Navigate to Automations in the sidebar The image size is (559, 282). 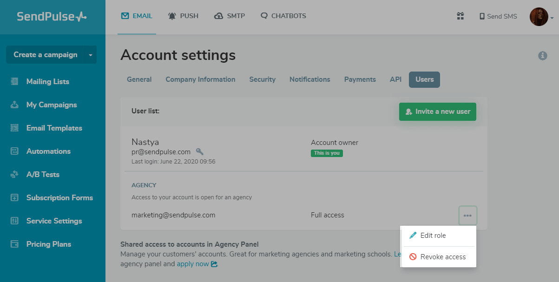(x=48, y=151)
